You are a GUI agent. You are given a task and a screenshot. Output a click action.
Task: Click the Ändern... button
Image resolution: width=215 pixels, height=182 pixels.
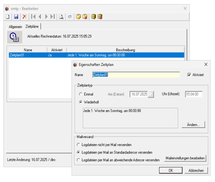pos(193,125)
